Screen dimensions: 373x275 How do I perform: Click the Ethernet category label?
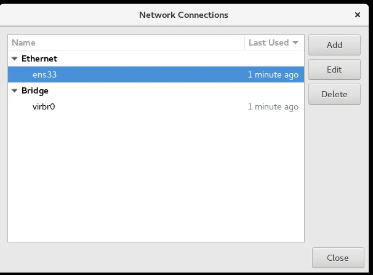[39, 58]
